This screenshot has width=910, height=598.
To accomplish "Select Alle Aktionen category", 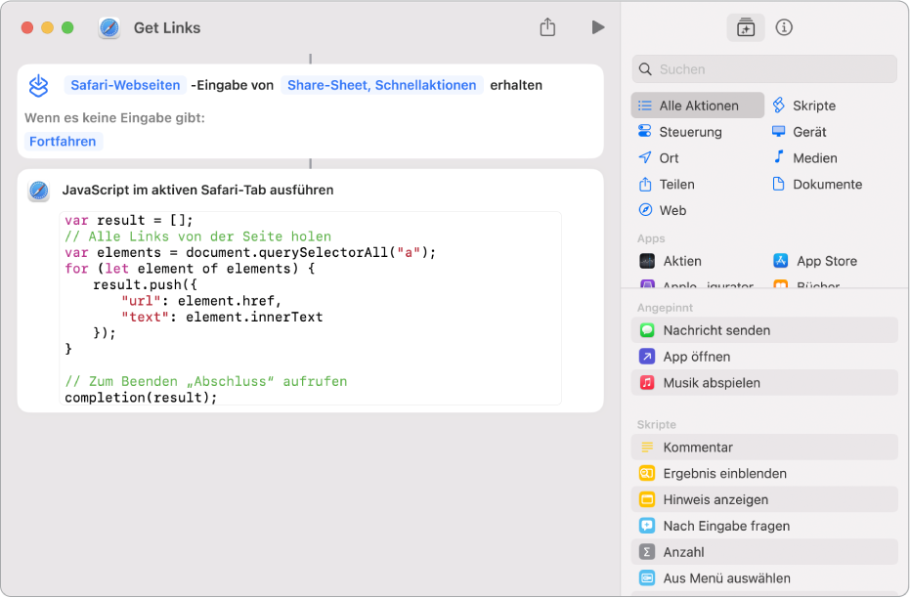I will 698,106.
